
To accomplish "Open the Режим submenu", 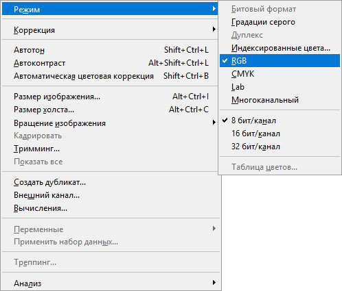I will pos(110,9).
